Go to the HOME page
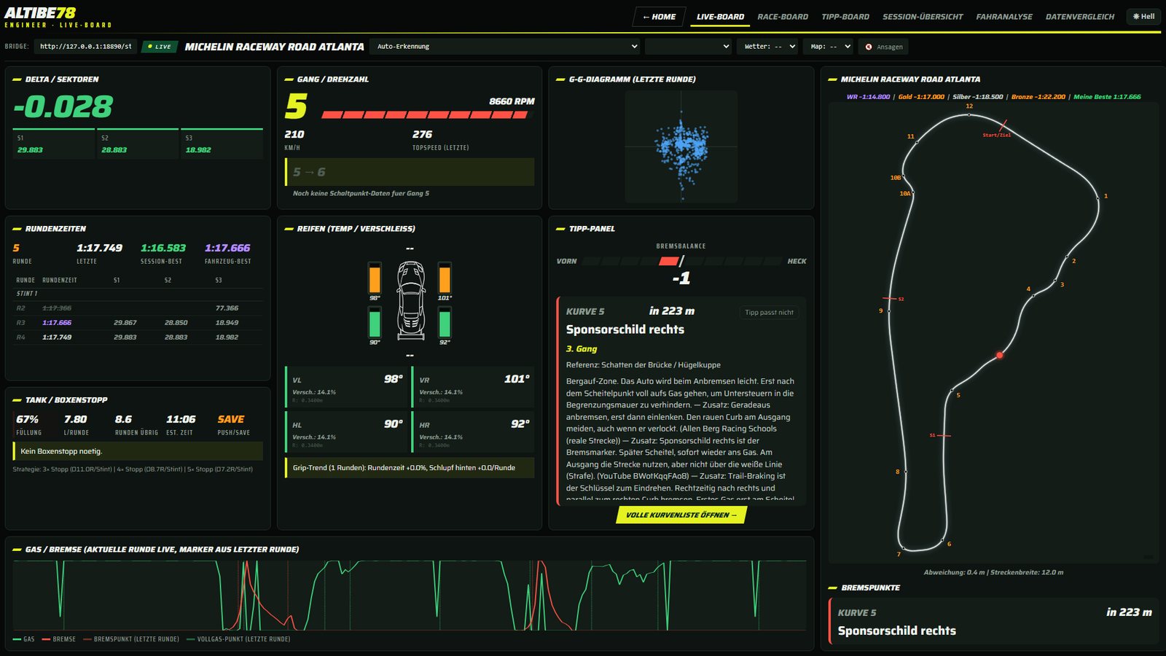 click(659, 17)
